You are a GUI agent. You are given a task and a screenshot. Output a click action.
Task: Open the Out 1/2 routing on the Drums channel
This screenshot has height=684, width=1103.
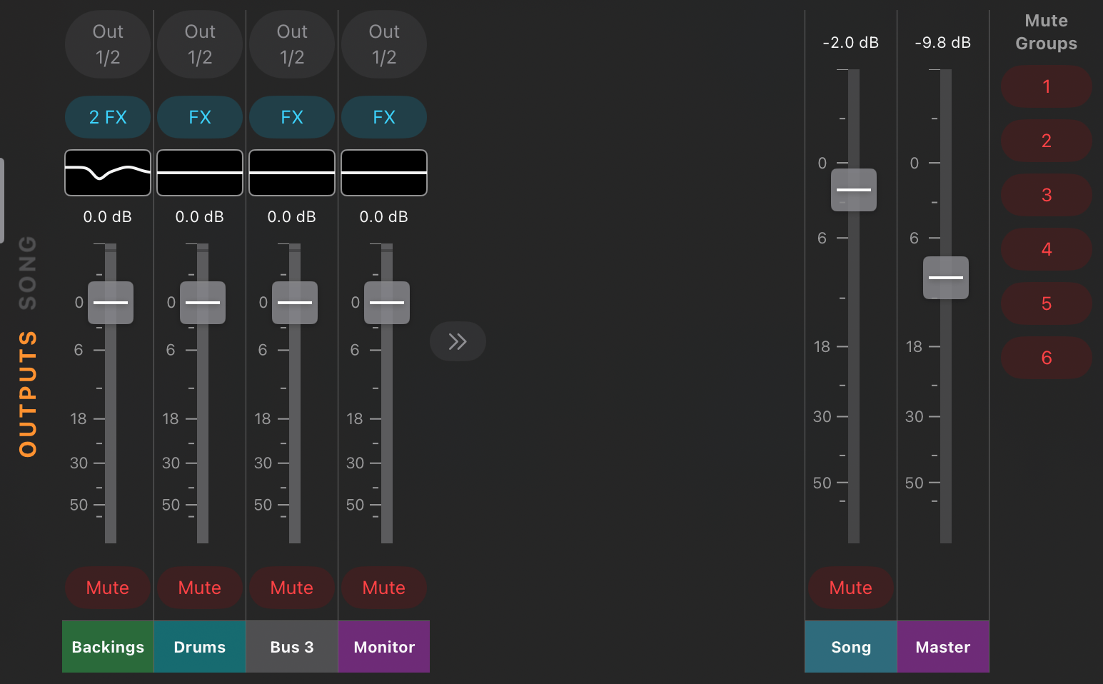199,44
